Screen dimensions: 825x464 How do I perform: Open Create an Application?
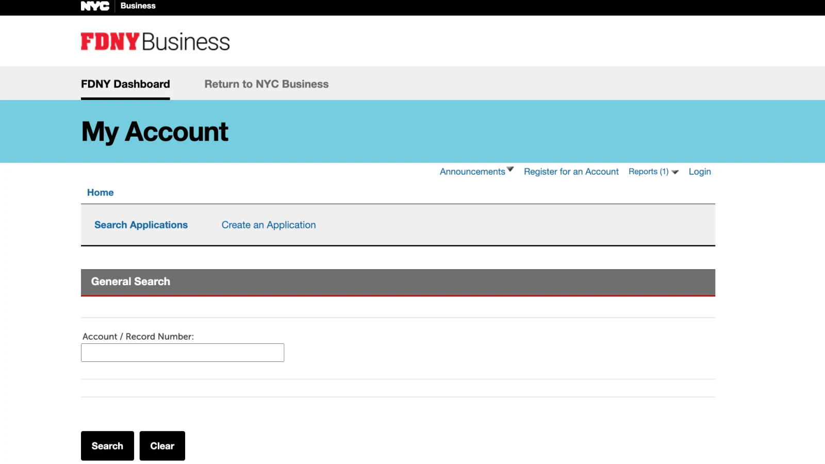269,225
